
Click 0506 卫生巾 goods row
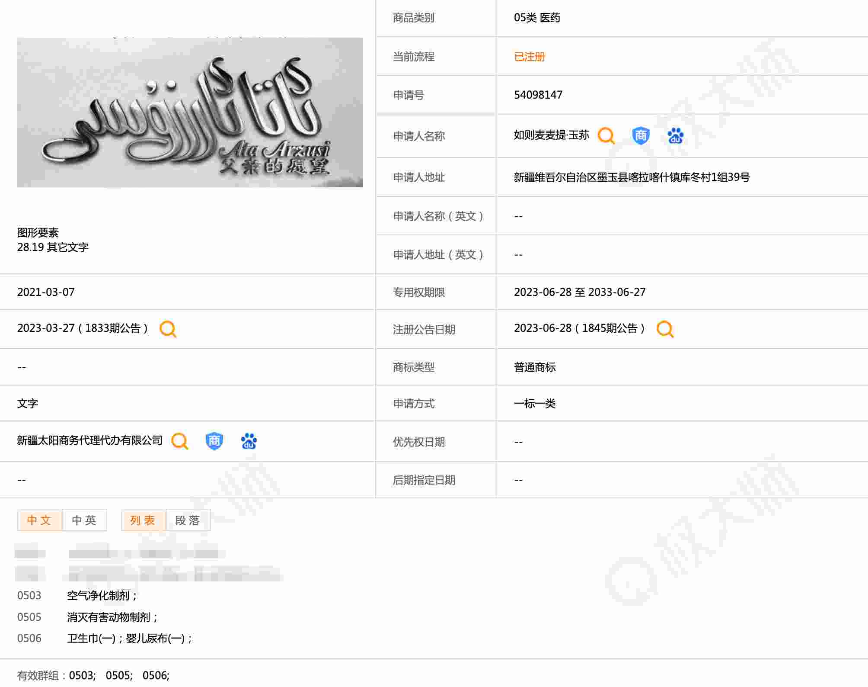(x=129, y=639)
